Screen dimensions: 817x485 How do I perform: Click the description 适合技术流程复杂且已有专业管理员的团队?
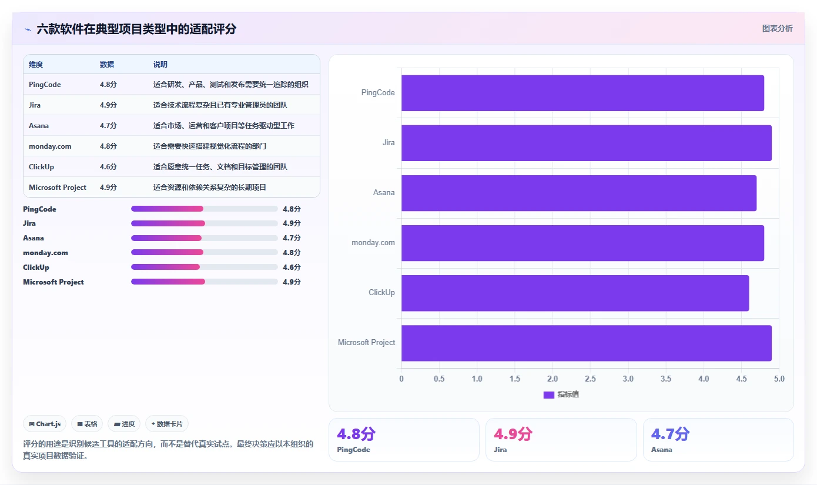[220, 105]
